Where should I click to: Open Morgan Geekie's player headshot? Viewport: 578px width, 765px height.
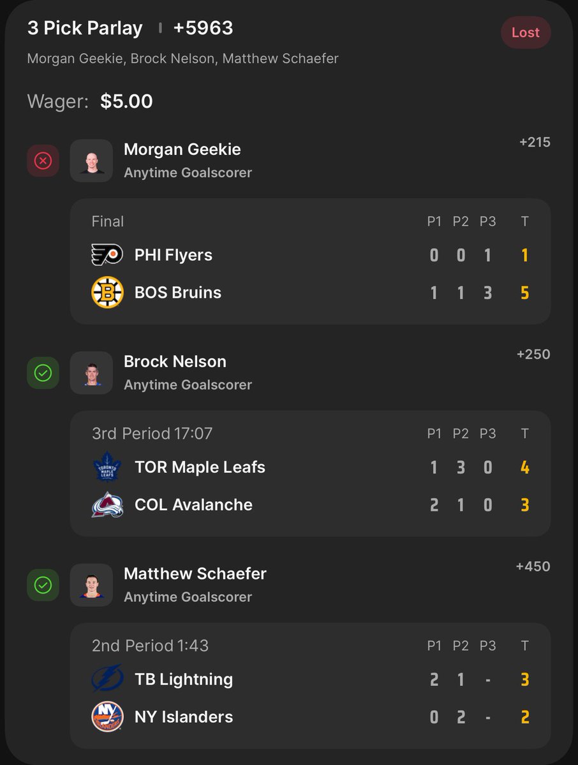click(x=91, y=161)
